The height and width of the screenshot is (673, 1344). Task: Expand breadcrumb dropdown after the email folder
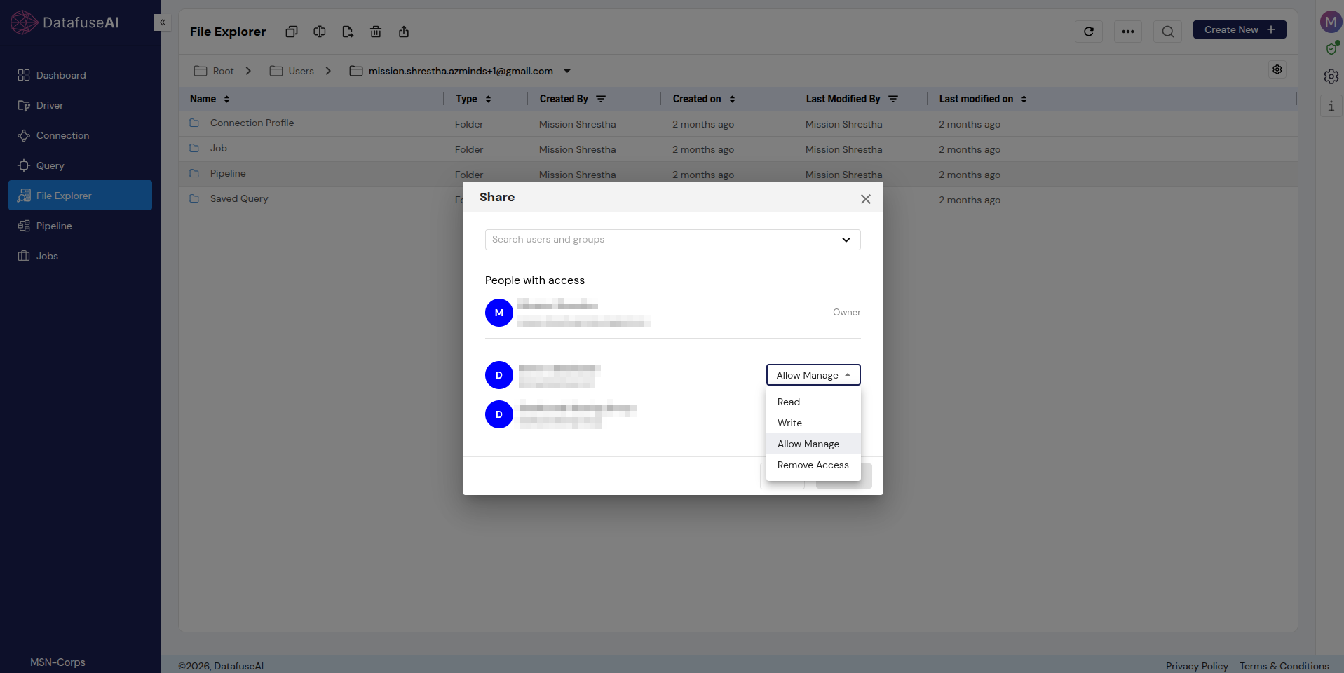pyautogui.click(x=567, y=71)
